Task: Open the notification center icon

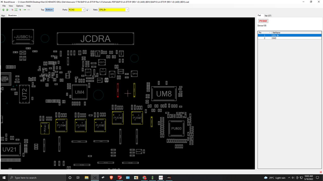Action: tap(318, 178)
